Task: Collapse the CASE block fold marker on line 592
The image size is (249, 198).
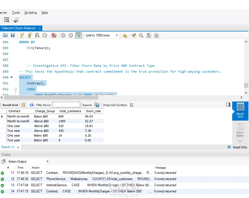Action: click(x=15, y=89)
